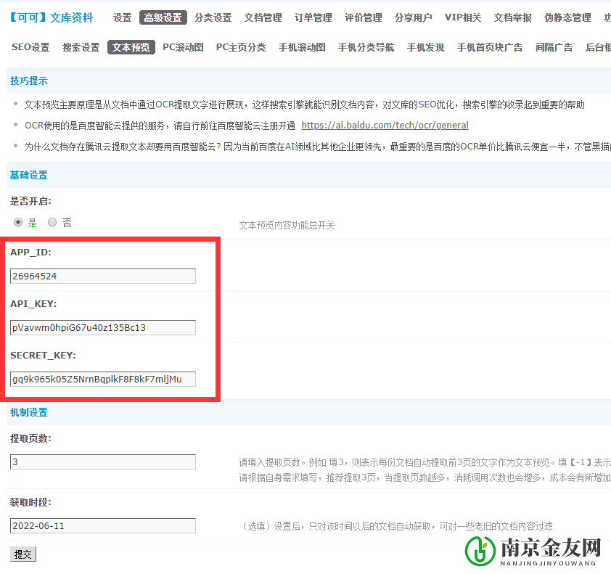Screen dimensions: 611x574
Task: Click the 提交 submit button
Action: pyautogui.click(x=22, y=554)
